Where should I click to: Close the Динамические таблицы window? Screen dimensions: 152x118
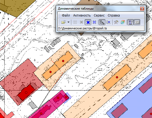(x=142, y=9)
